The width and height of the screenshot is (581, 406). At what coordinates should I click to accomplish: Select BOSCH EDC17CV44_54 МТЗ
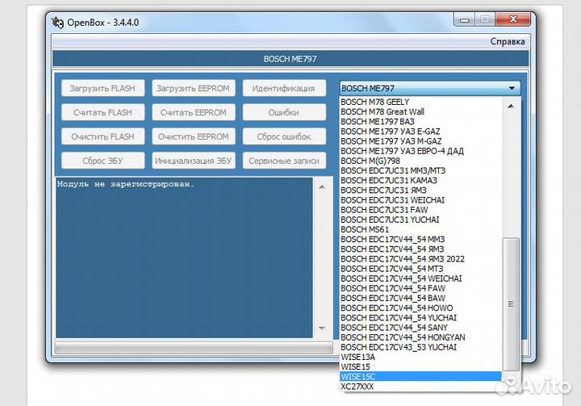coord(420,269)
